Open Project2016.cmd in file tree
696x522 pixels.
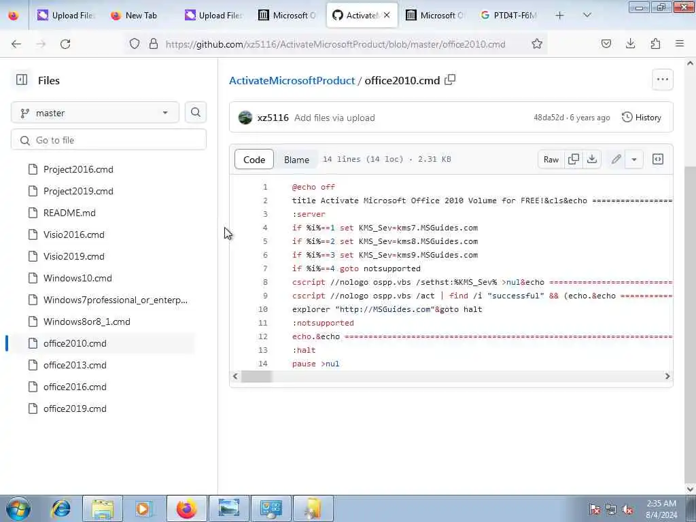(78, 169)
